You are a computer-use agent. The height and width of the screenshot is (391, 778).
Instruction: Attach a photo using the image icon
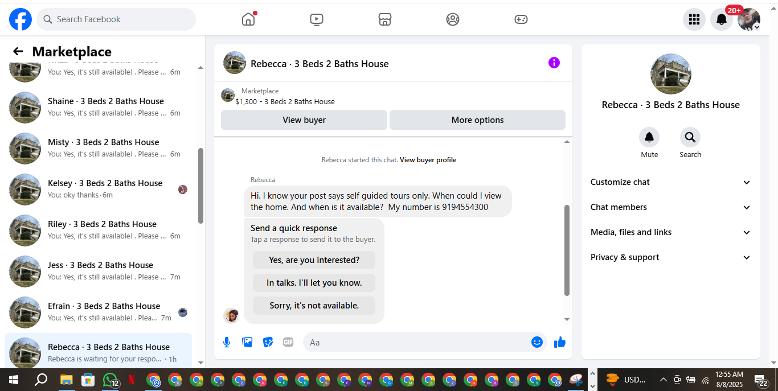tap(247, 342)
